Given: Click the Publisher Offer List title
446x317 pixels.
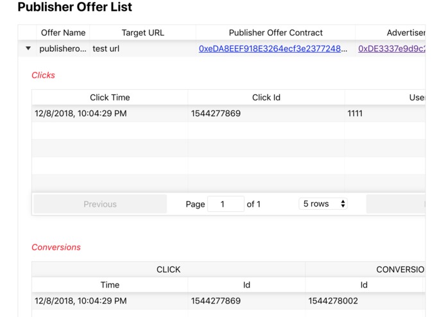Looking at the screenshot, I should [75, 7].
